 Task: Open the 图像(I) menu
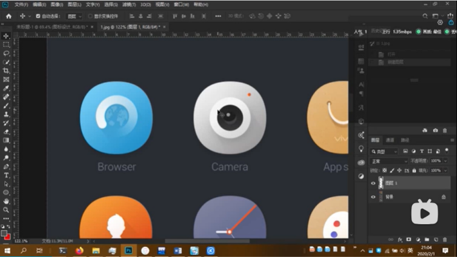[57, 4]
